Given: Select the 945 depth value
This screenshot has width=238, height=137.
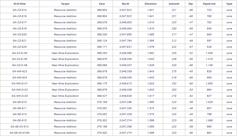Looking at the screenshot, I should coord(209,29).
